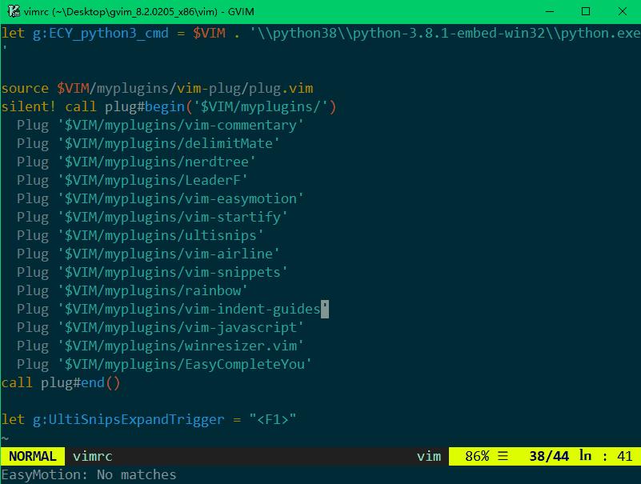The height and width of the screenshot is (484, 641).
Task: Click the NORMAL mode indicator
Action: pyautogui.click(x=32, y=455)
